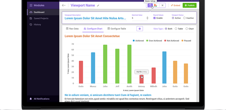Click the Y Axis, Lorem Ipsum Dolor caption
Viewport: 226px width, 110px height.
coord(68,64)
